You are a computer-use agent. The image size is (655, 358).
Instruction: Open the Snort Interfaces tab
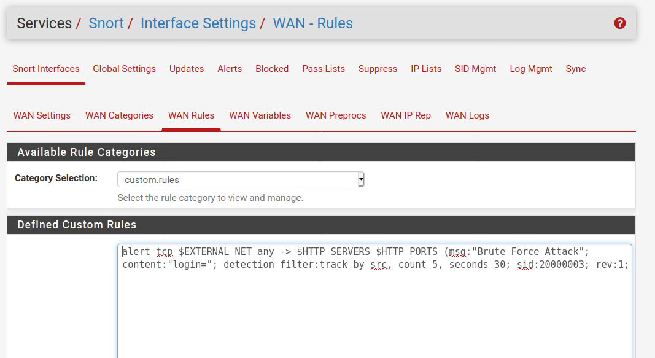46,69
